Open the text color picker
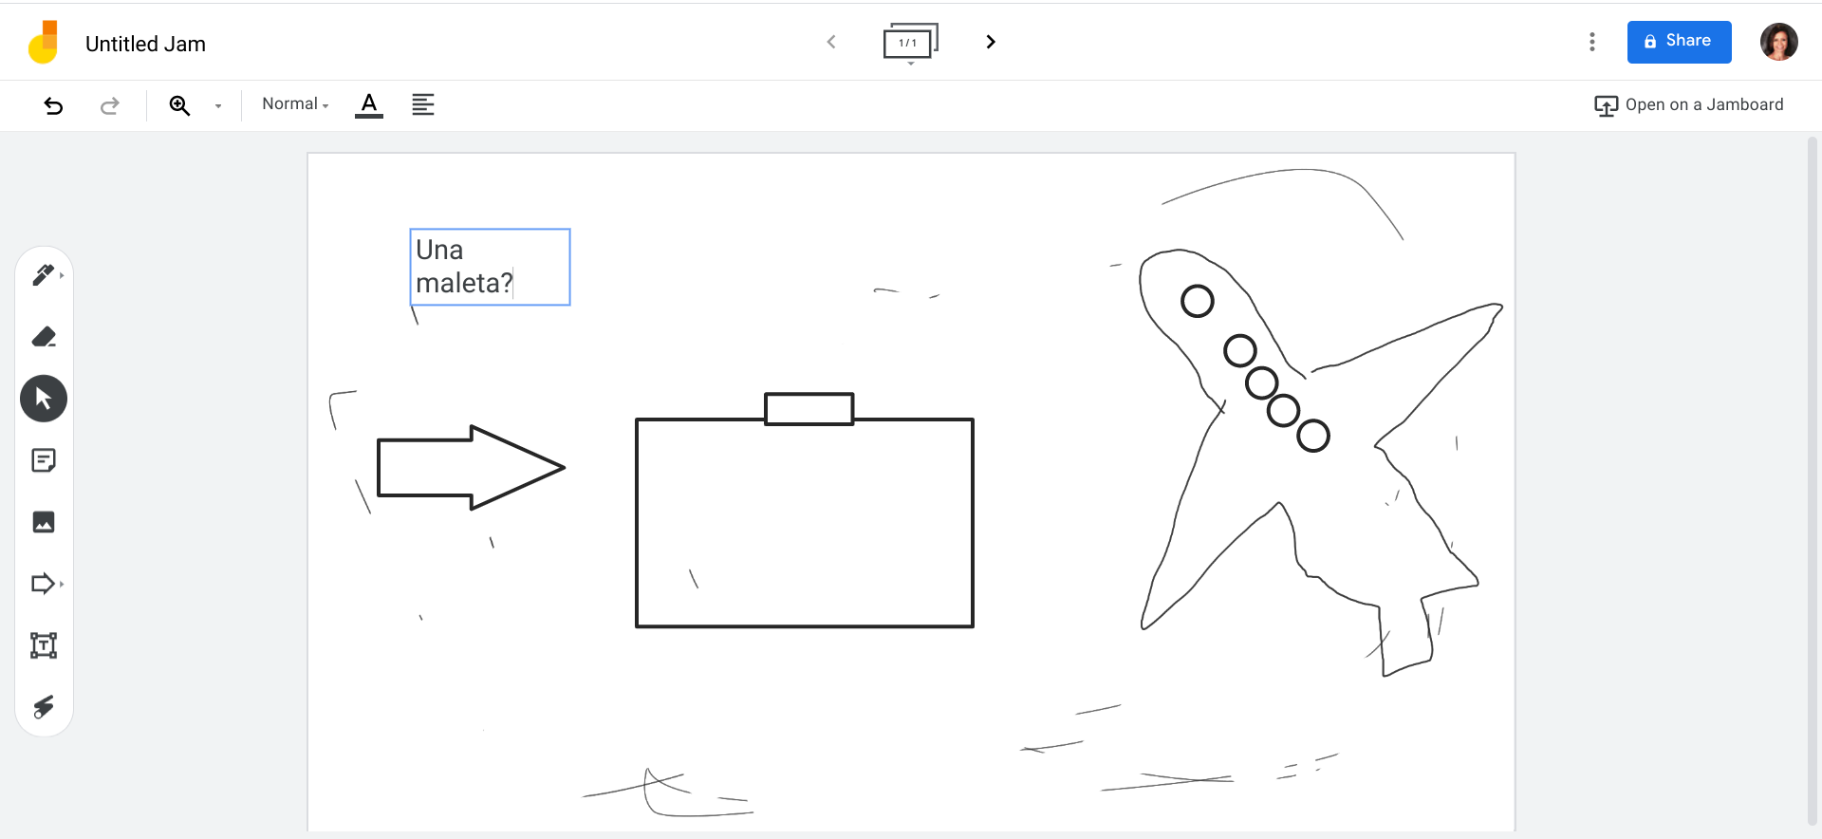Image resolution: width=1822 pixels, height=839 pixels. (369, 105)
